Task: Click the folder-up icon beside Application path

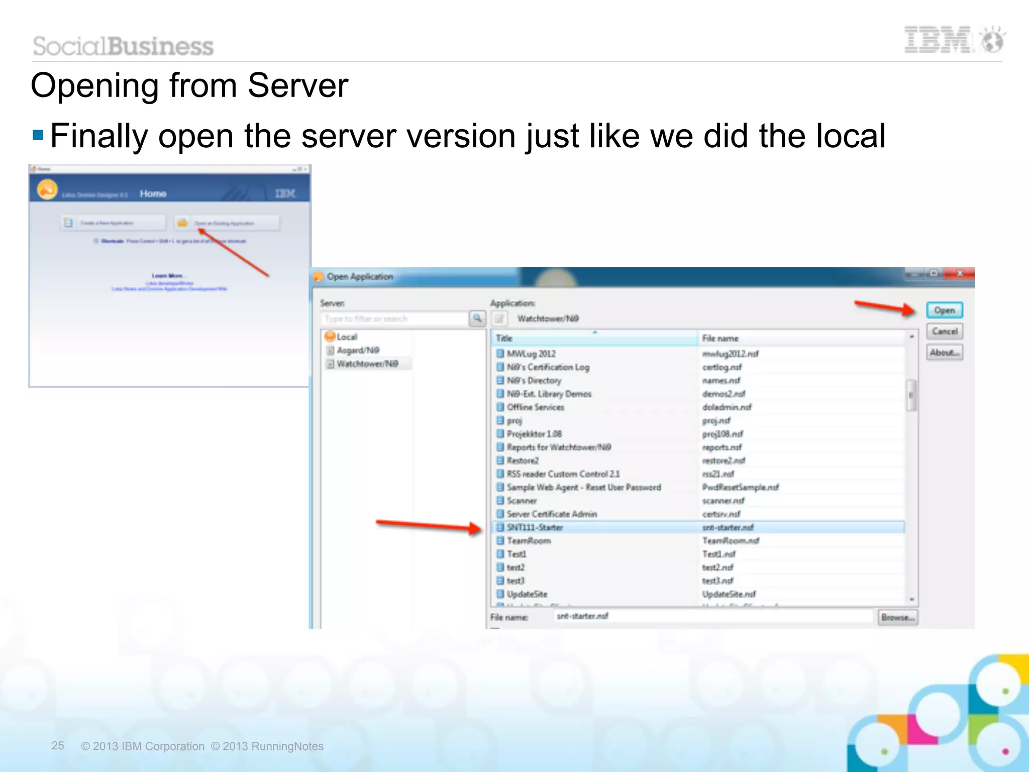Action: (x=499, y=318)
